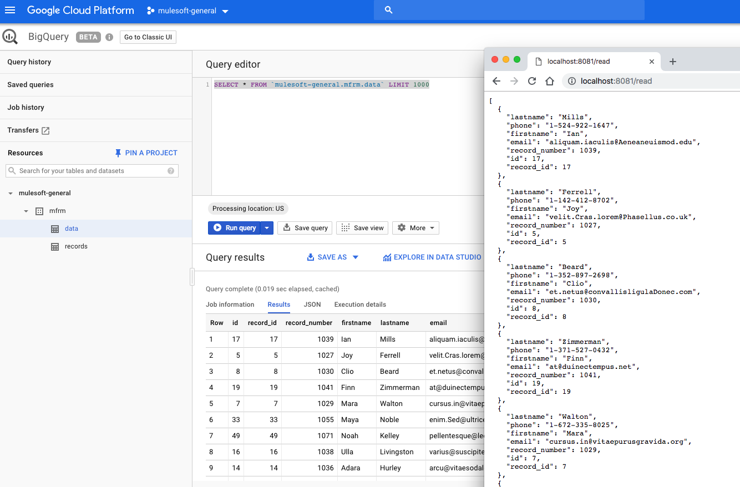The height and width of the screenshot is (487, 740).
Task: Open the Run query dropdown arrow
Action: [x=267, y=228]
